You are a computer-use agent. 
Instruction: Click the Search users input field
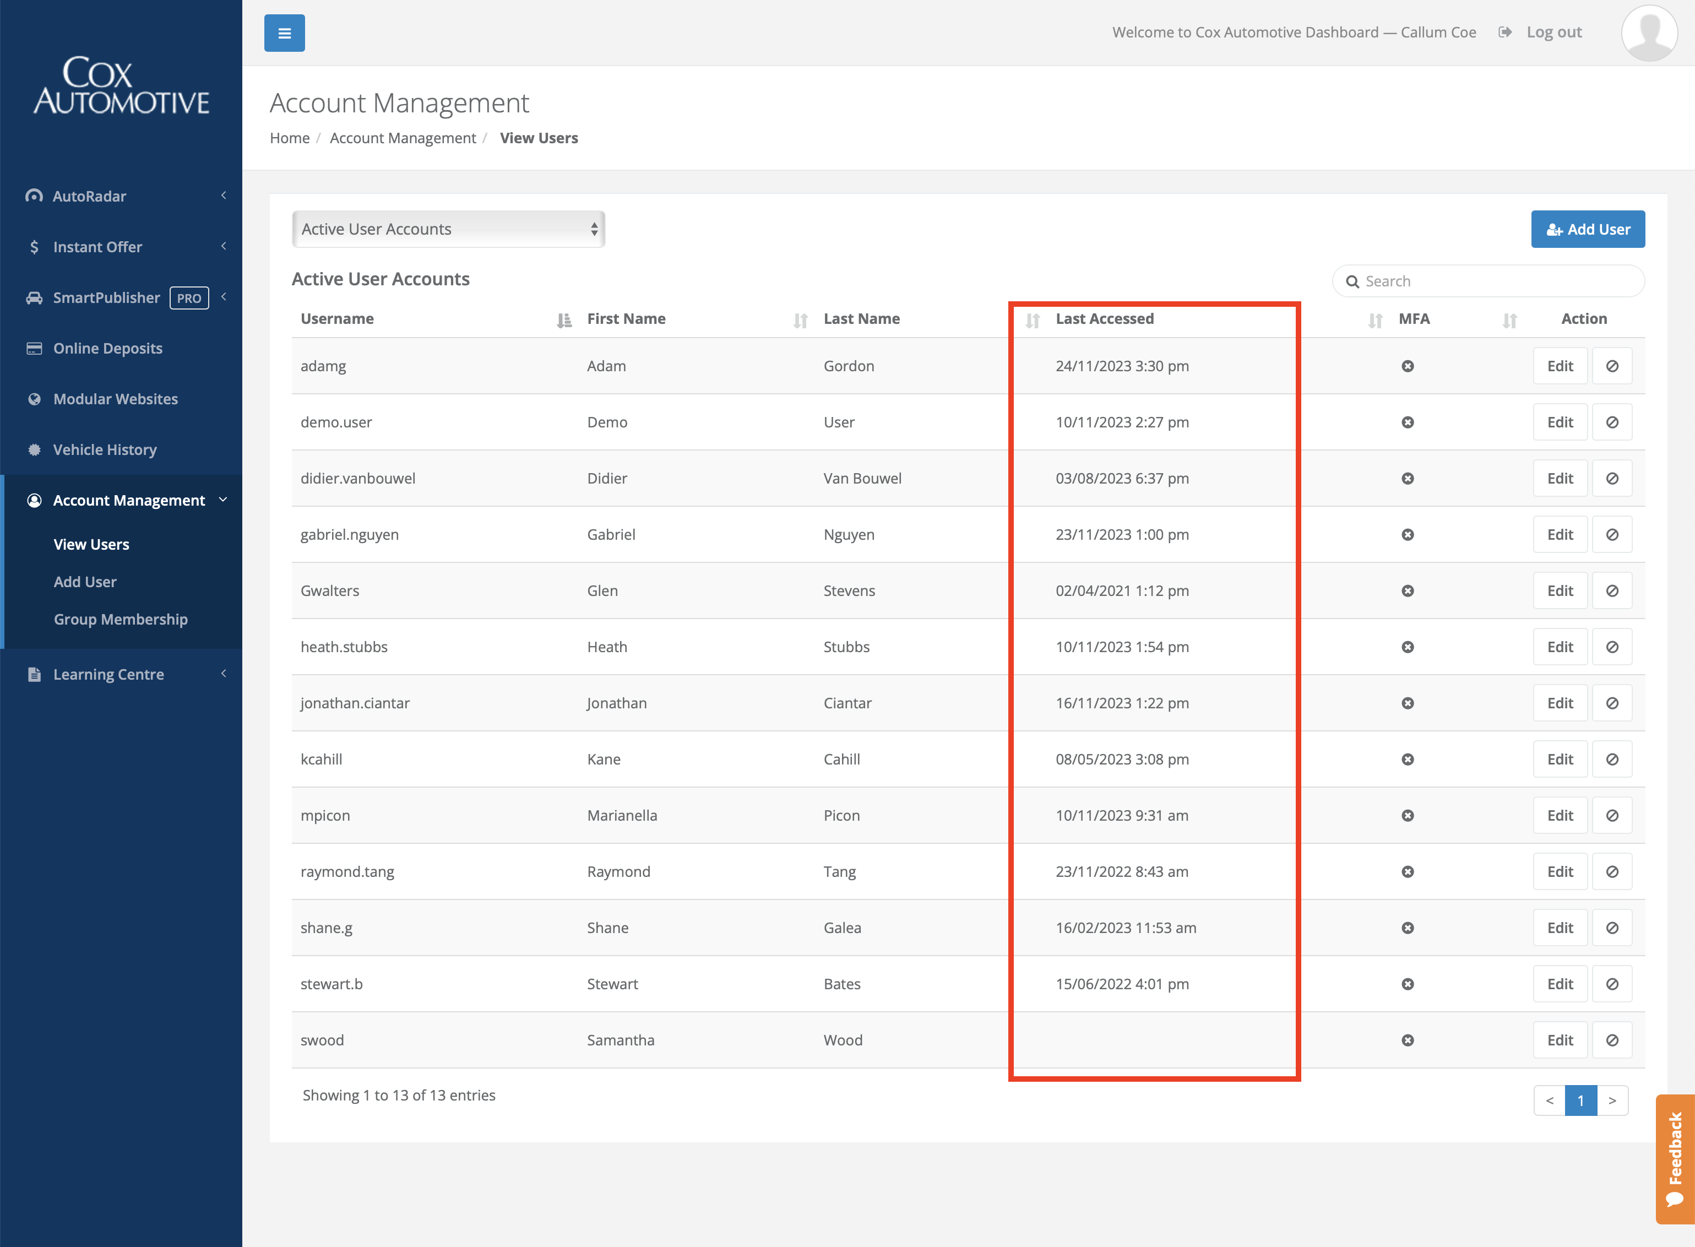(x=1488, y=281)
